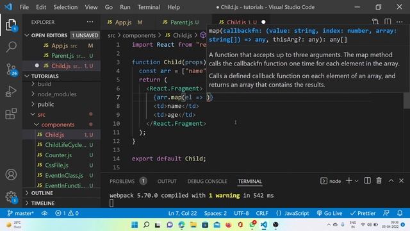410x231 pixels.
Task: Add a new terminal with plus icon
Action: point(348,181)
